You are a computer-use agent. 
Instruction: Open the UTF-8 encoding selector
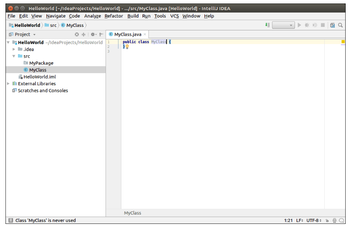coord(314,220)
